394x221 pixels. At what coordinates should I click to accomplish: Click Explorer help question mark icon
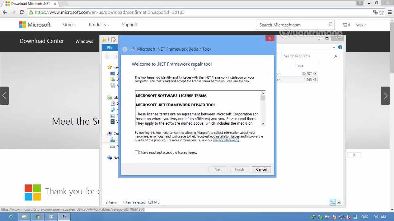point(340,47)
